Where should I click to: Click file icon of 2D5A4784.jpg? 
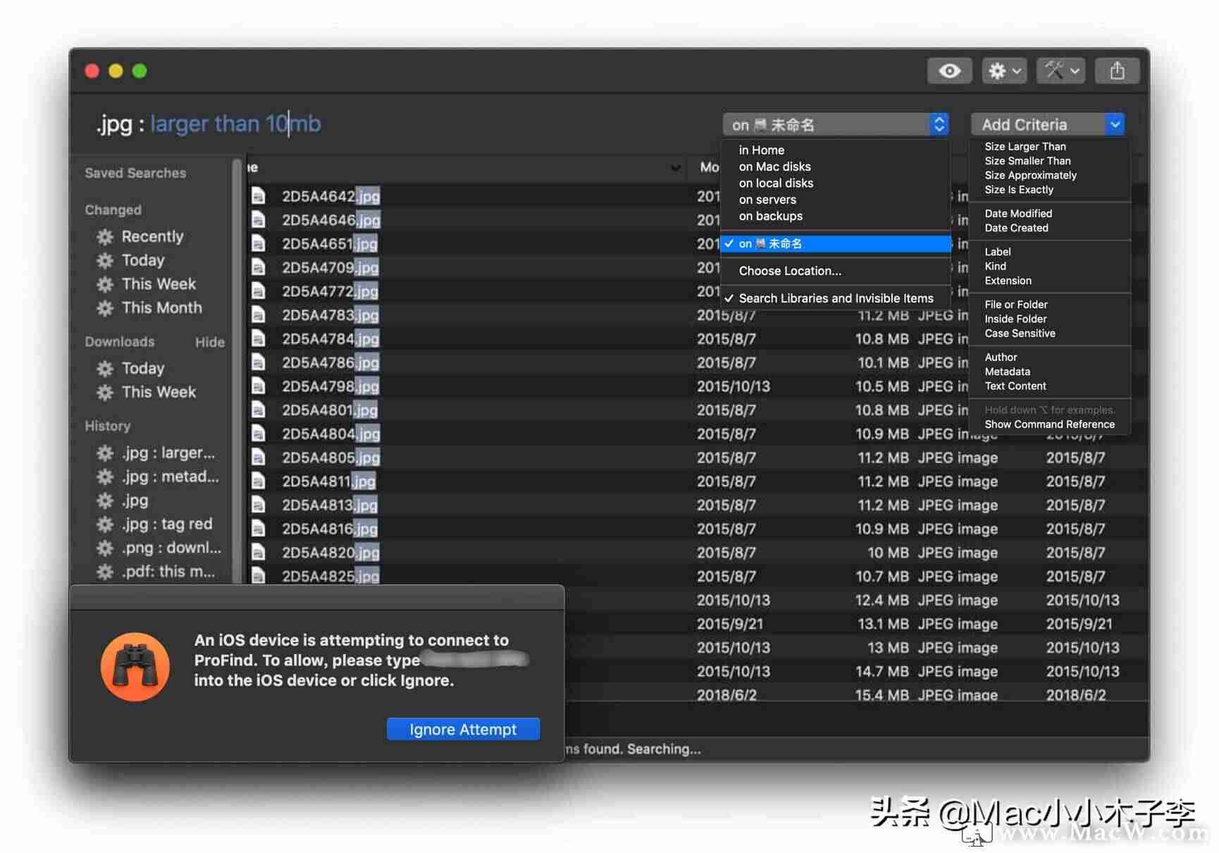[259, 338]
